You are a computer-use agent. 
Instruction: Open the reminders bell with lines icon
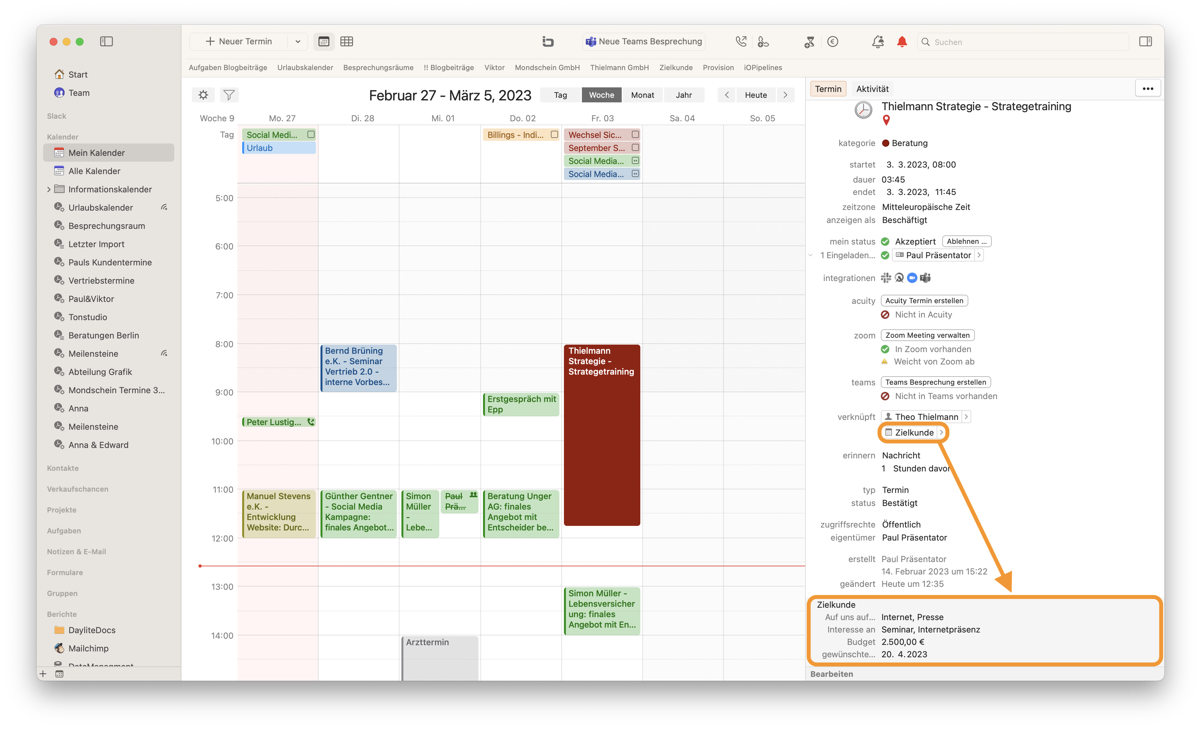point(878,41)
